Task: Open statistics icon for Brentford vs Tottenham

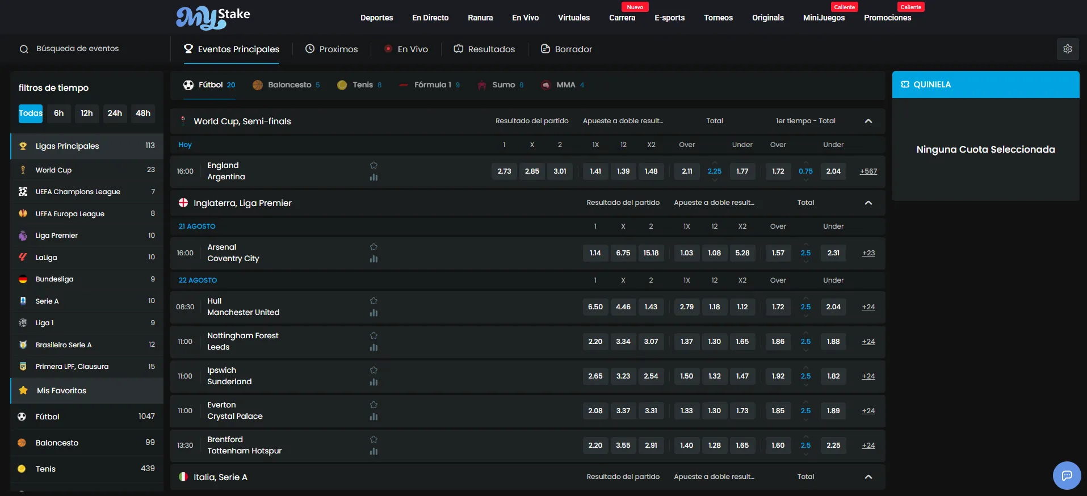Action: pyautogui.click(x=373, y=451)
